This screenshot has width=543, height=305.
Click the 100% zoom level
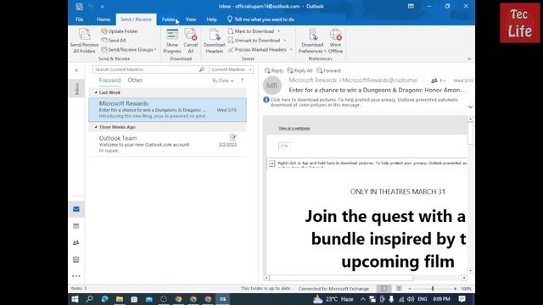[466, 288]
